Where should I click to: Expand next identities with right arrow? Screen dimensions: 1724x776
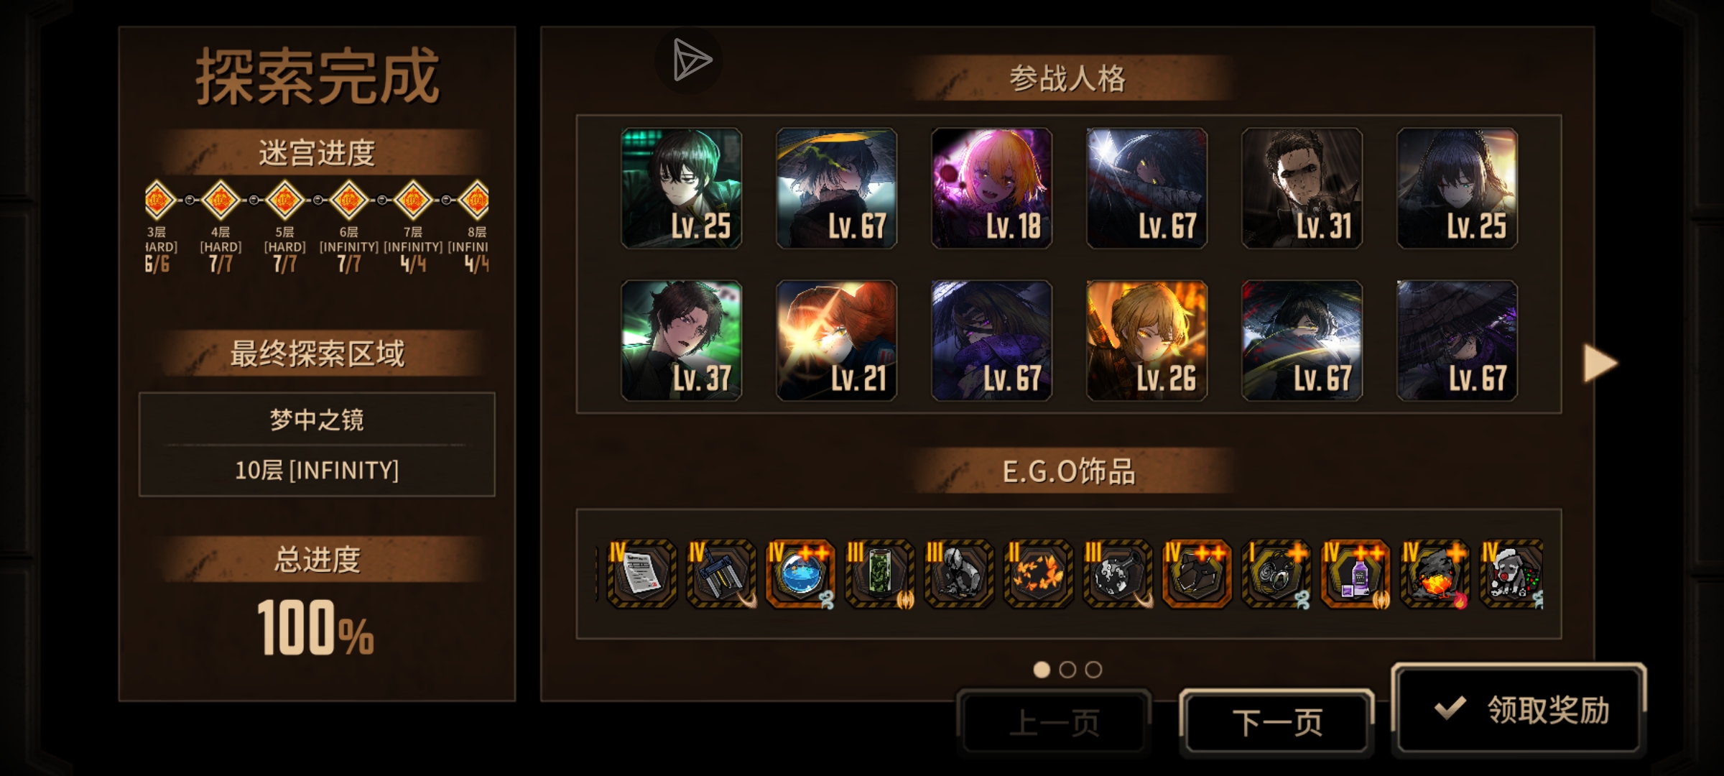pos(1600,363)
